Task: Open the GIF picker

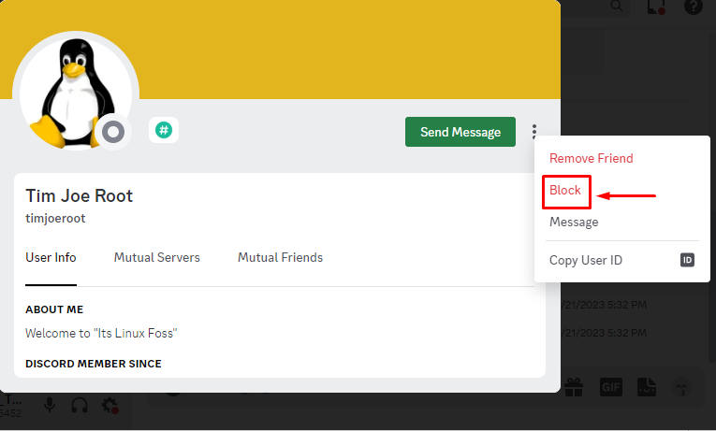Action: click(x=610, y=388)
